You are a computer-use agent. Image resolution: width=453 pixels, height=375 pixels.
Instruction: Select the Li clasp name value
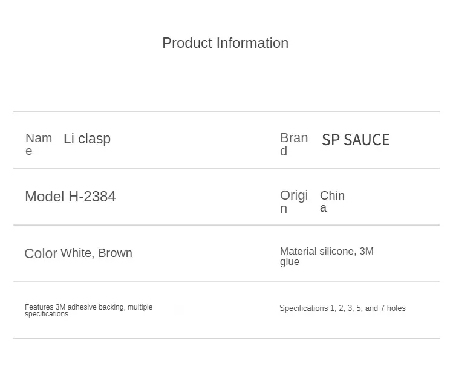[87, 139]
